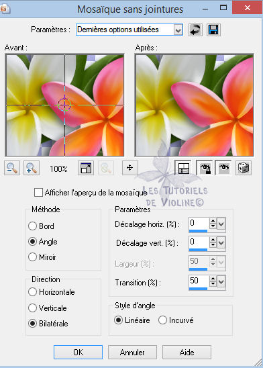Click the reset to default parameters icon
This screenshot has height=368, width=263.
pos(195,30)
